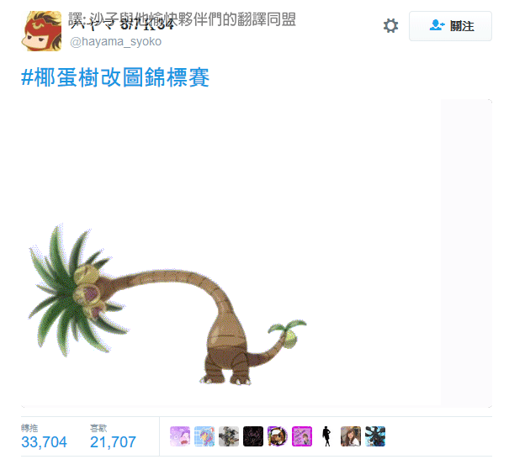The image size is (509, 470).
Task: Click the first pink anime liker avatar
Action: tap(180, 436)
